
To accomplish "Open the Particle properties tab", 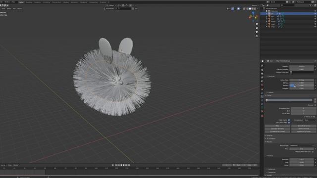I will 262,96.
